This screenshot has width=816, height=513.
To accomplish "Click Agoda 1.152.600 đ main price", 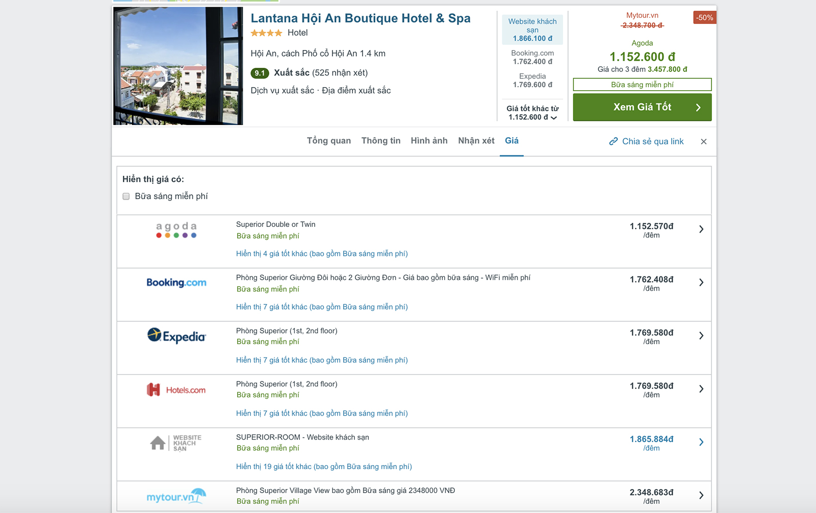I will (643, 57).
